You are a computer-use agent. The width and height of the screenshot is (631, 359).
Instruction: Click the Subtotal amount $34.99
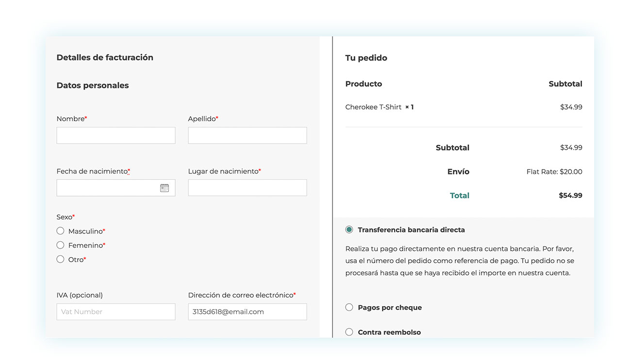click(571, 147)
